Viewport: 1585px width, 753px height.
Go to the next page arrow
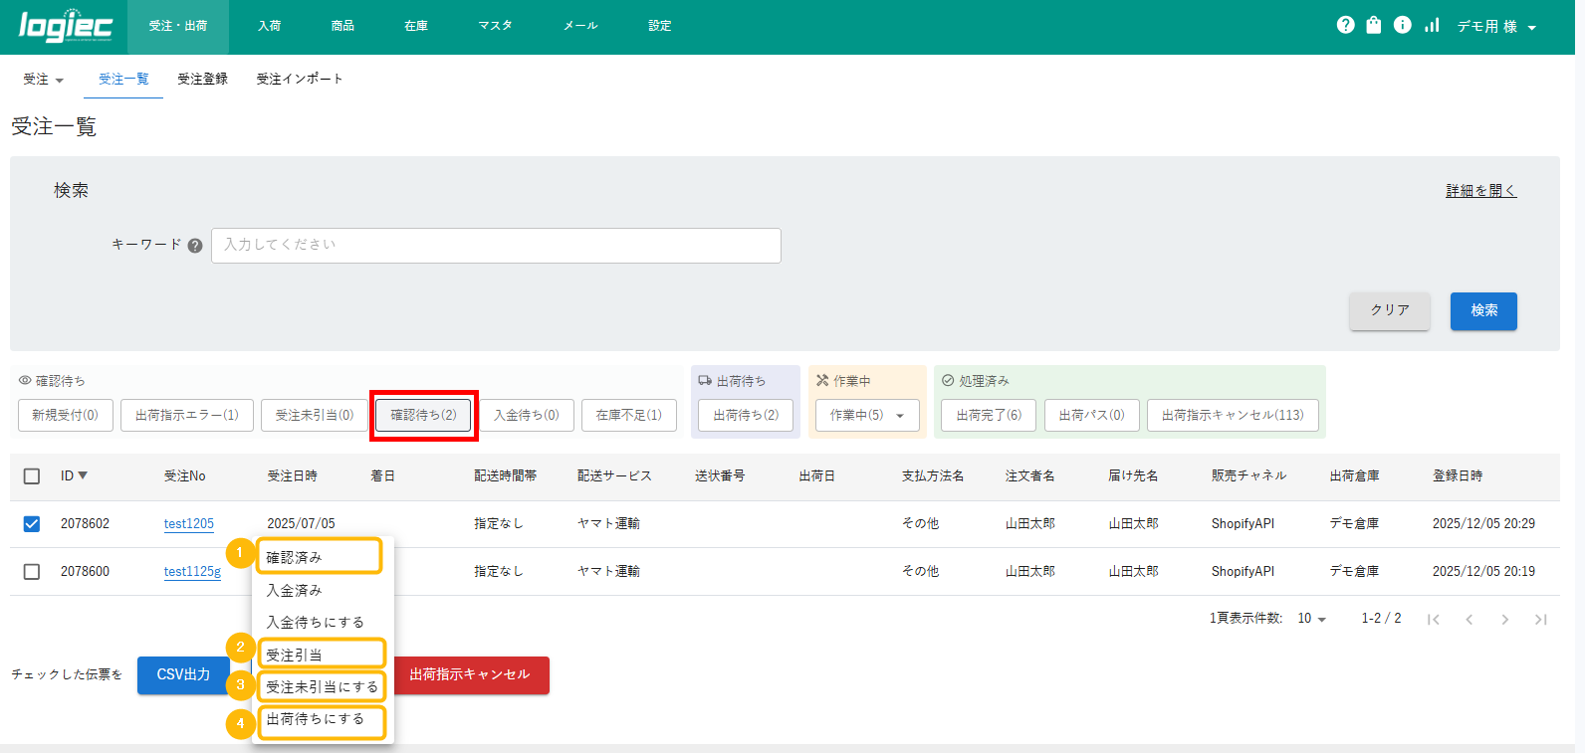tap(1504, 620)
